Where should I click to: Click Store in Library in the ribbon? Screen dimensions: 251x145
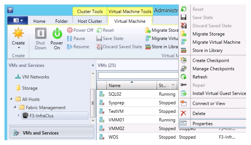click(x=162, y=47)
